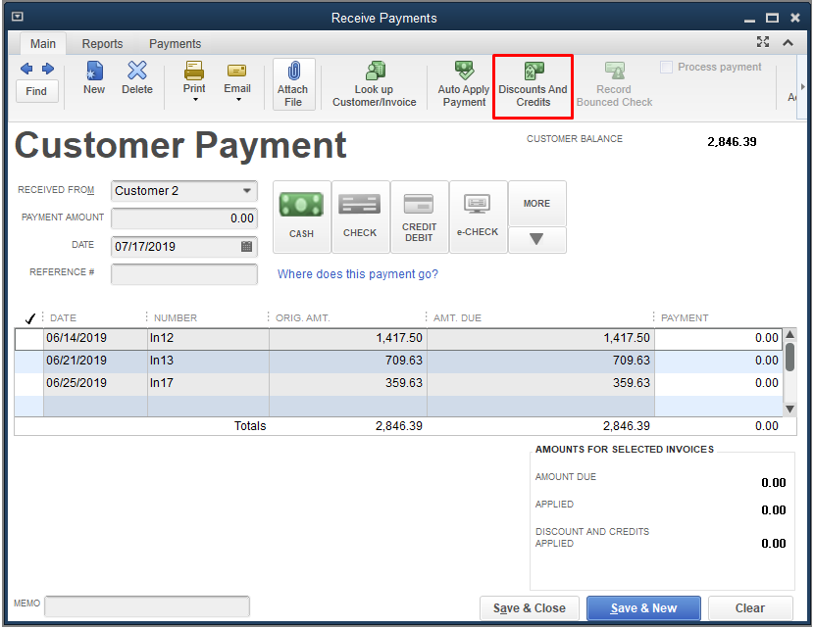Viewport: 814px width, 628px height.
Task: Select CREDIT DEBIT payment method
Action: tap(419, 217)
